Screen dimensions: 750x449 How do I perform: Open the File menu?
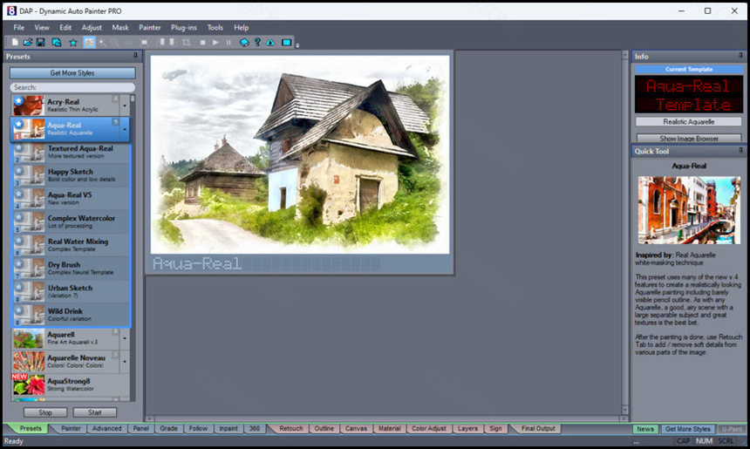click(x=18, y=28)
